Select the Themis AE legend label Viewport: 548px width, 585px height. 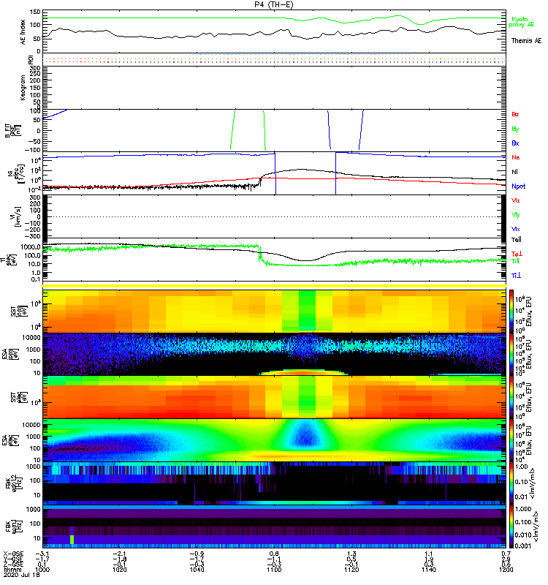526,41
